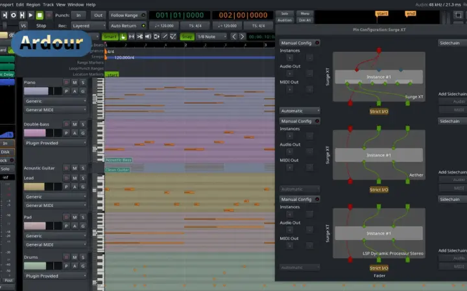Solo the Piano track
The image size is (467, 291).
(x=83, y=82)
